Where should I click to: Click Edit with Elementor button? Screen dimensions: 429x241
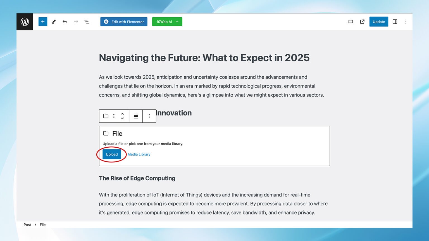click(x=124, y=22)
